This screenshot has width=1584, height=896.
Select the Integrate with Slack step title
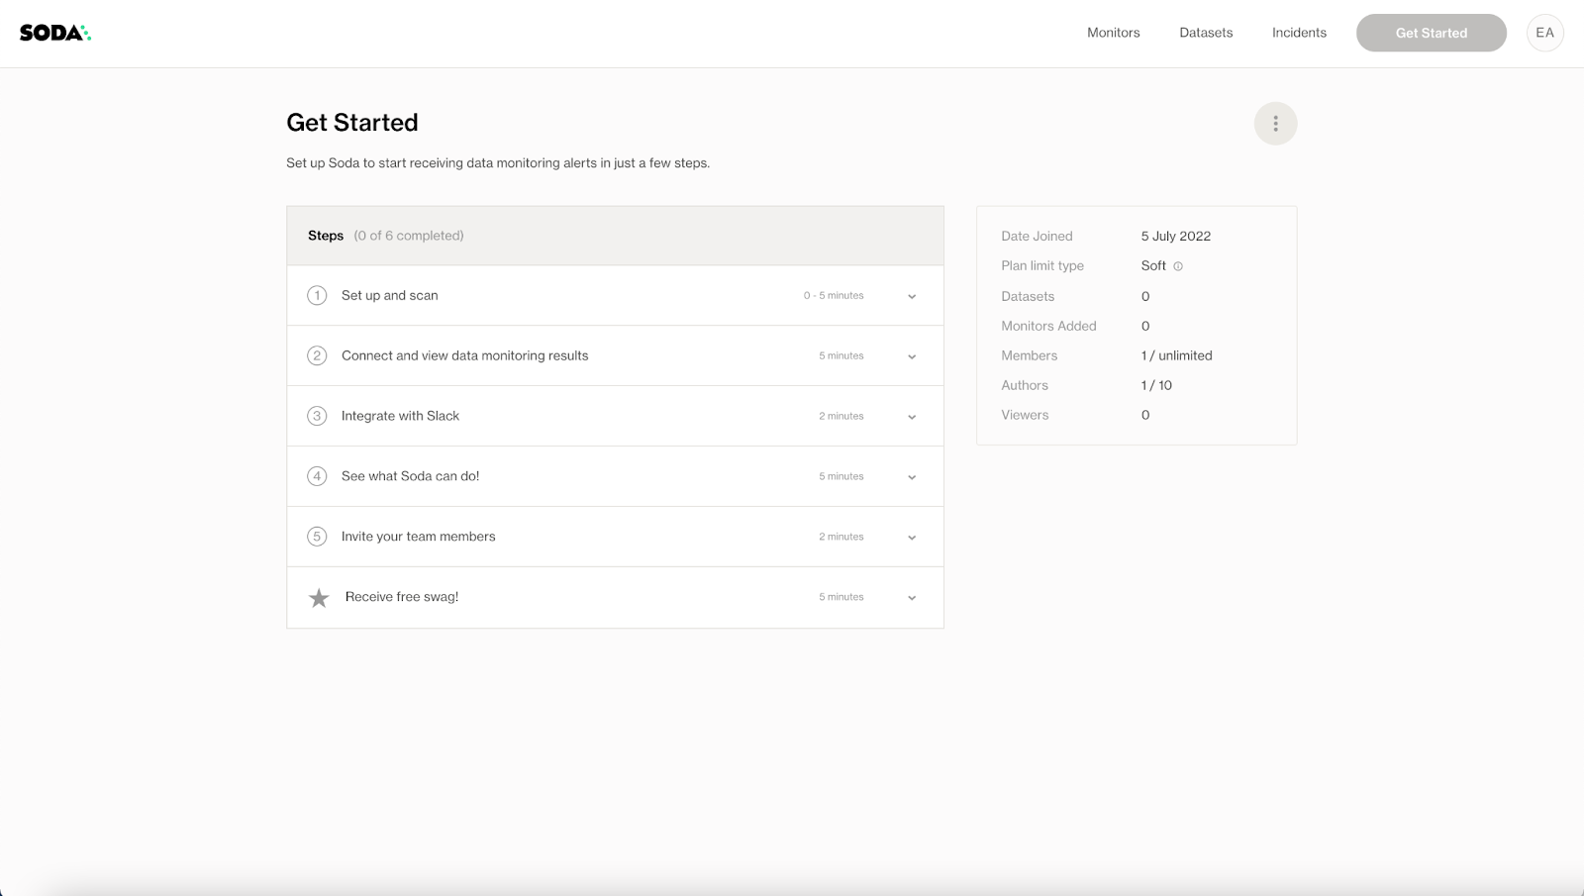coord(401,417)
